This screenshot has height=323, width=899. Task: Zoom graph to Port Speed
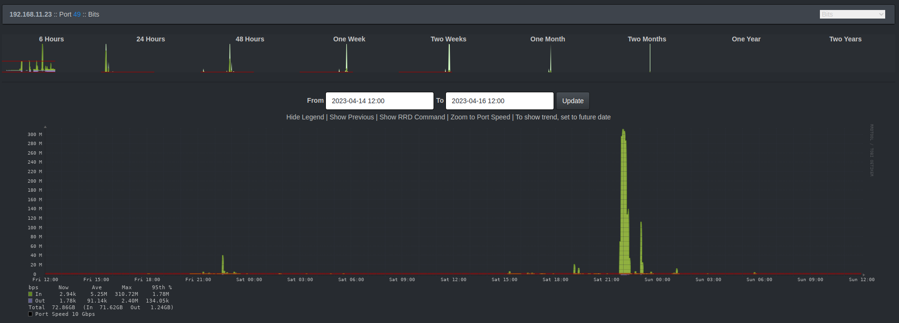(x=480, y=117)
